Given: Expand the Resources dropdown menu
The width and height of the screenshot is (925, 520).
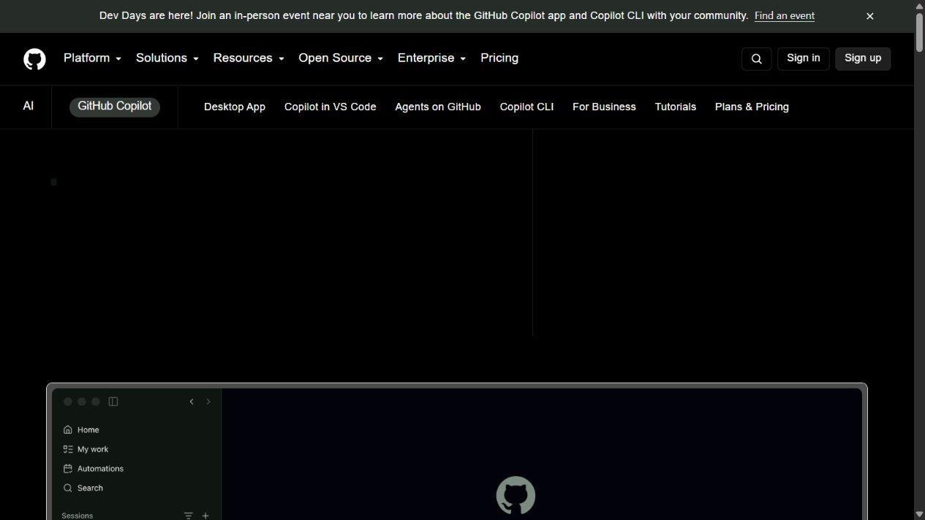Looking at the screenshot, I should point(249,58).
